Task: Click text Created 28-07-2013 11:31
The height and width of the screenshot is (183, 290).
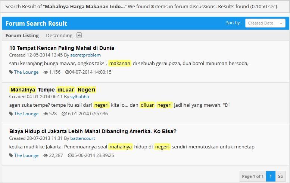Action: coord(36,138)
